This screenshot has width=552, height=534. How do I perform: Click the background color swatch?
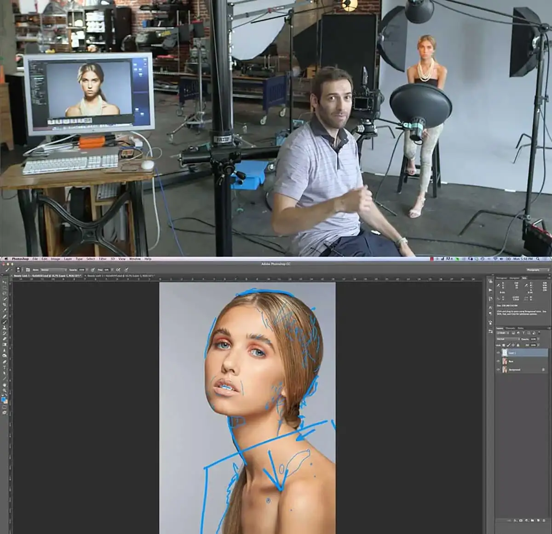click(x=6, y=402)
